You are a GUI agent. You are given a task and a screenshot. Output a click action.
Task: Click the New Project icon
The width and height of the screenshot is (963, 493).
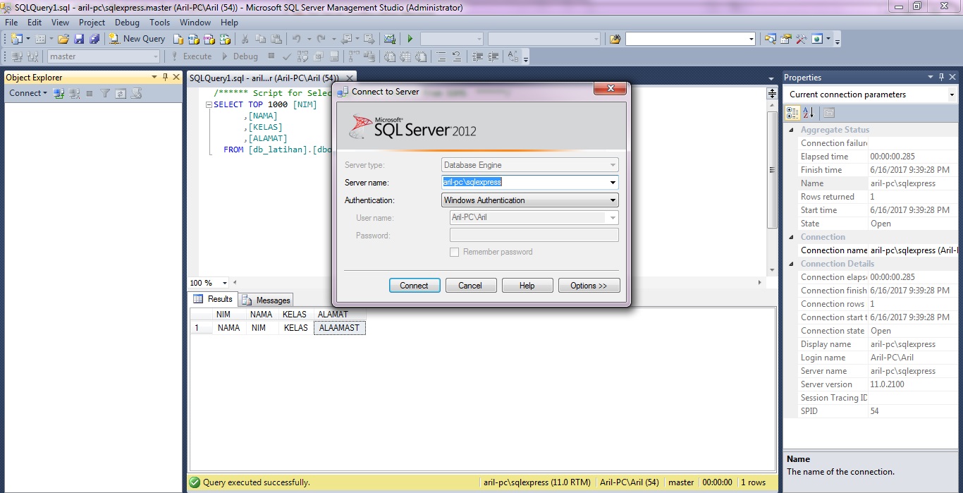point(17,39)
